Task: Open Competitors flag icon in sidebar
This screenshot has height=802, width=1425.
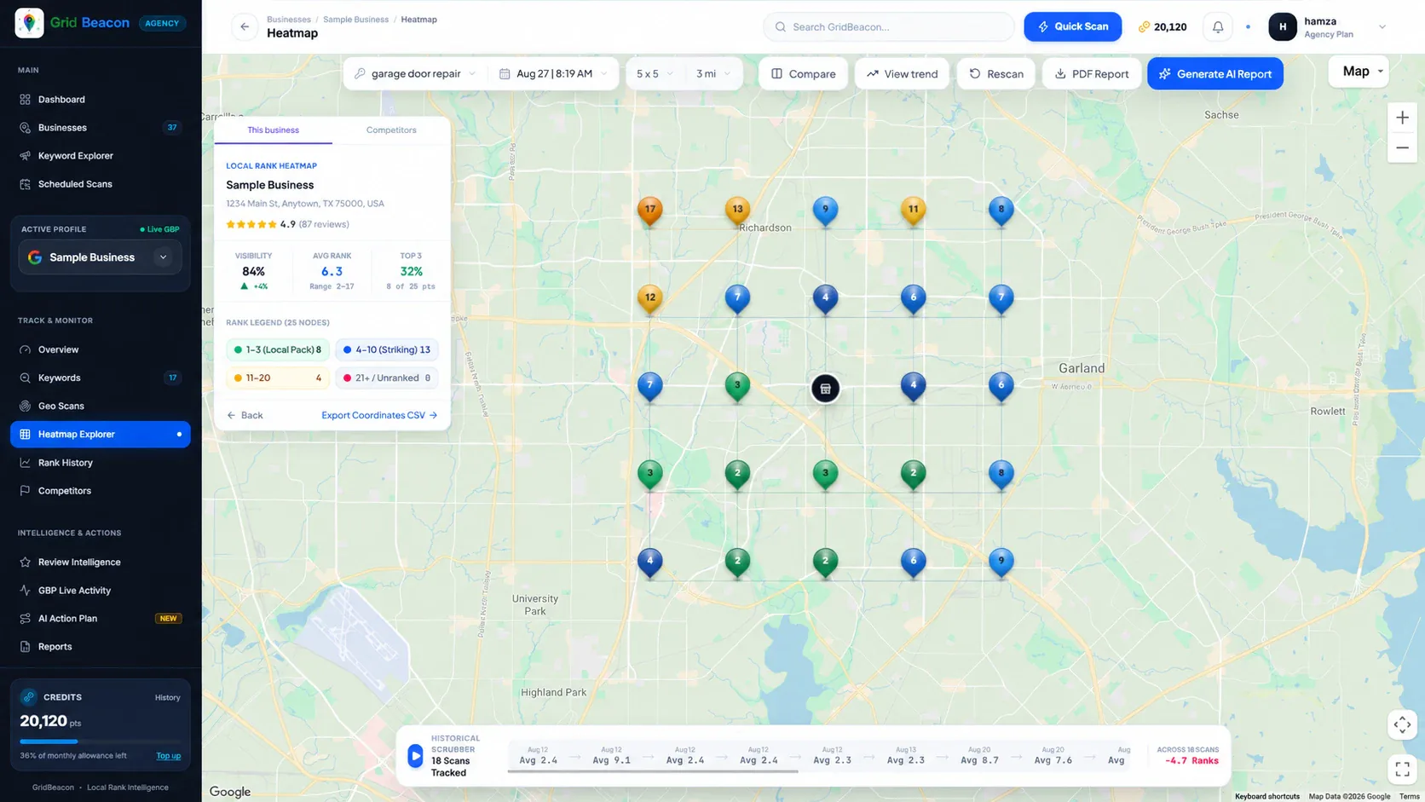Action: point(25,491)
